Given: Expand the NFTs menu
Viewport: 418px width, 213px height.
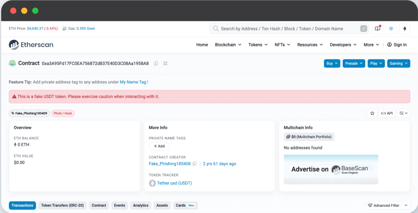Looking at the screenshot, I should pyautogui.click(x=282, y=45).
